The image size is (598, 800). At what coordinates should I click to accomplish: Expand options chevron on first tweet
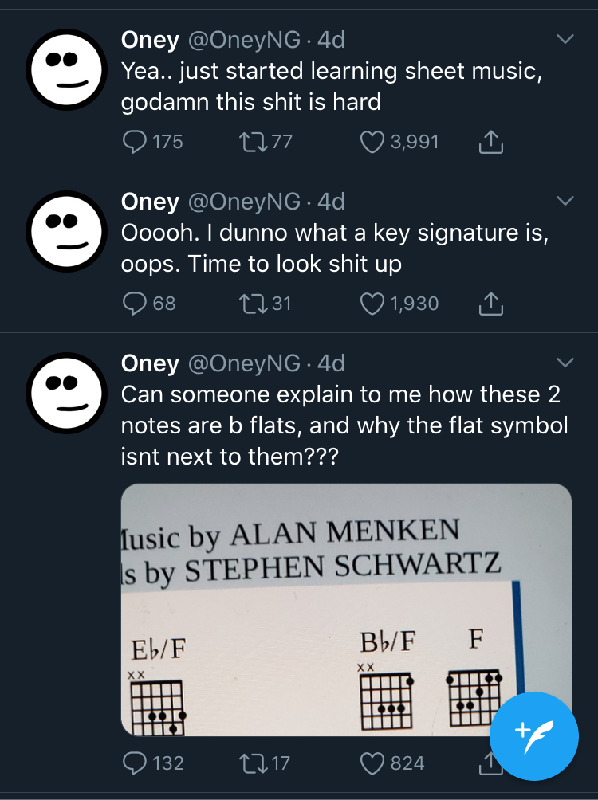(565, 39)
